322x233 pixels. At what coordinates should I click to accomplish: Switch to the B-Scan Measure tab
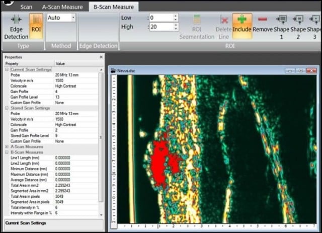114,7
